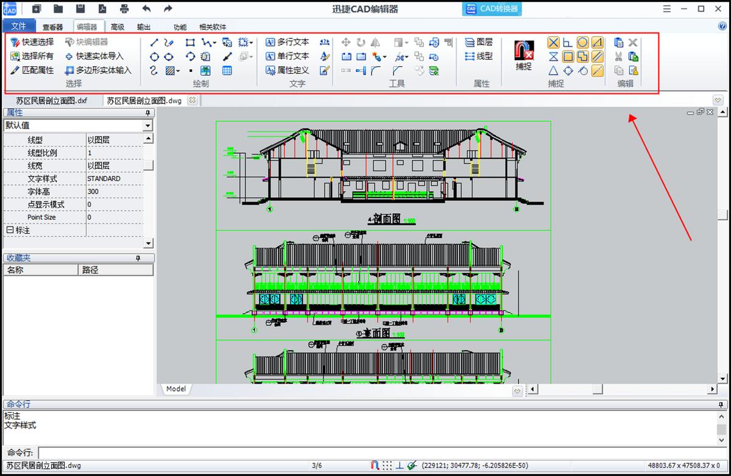Switch to 苏区民居剖立面图.dxf document tab
The image size is (731, 476).
click(51, 100)
